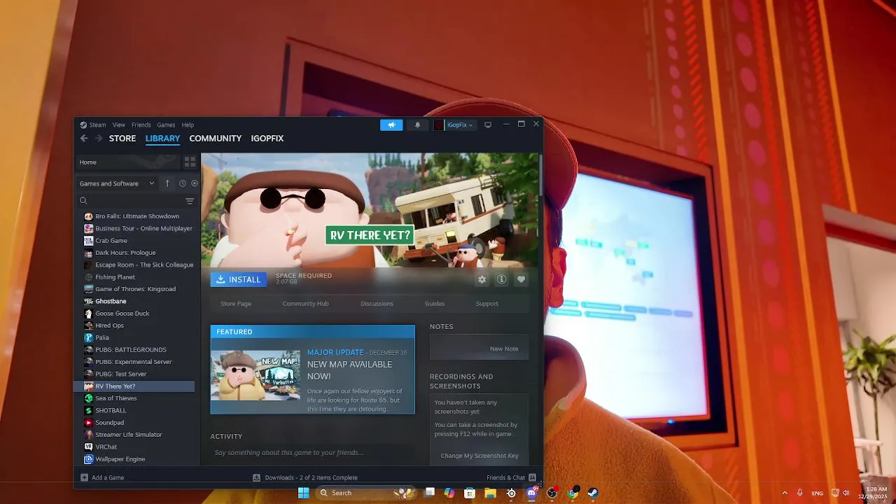Open the Support link
Viewport: 896px width, 504px height.
(x=487, y=304)
